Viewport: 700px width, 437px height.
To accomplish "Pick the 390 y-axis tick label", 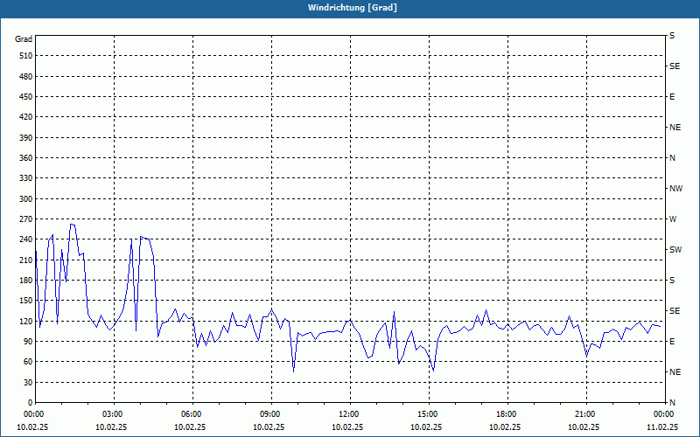I will point(26,137).
